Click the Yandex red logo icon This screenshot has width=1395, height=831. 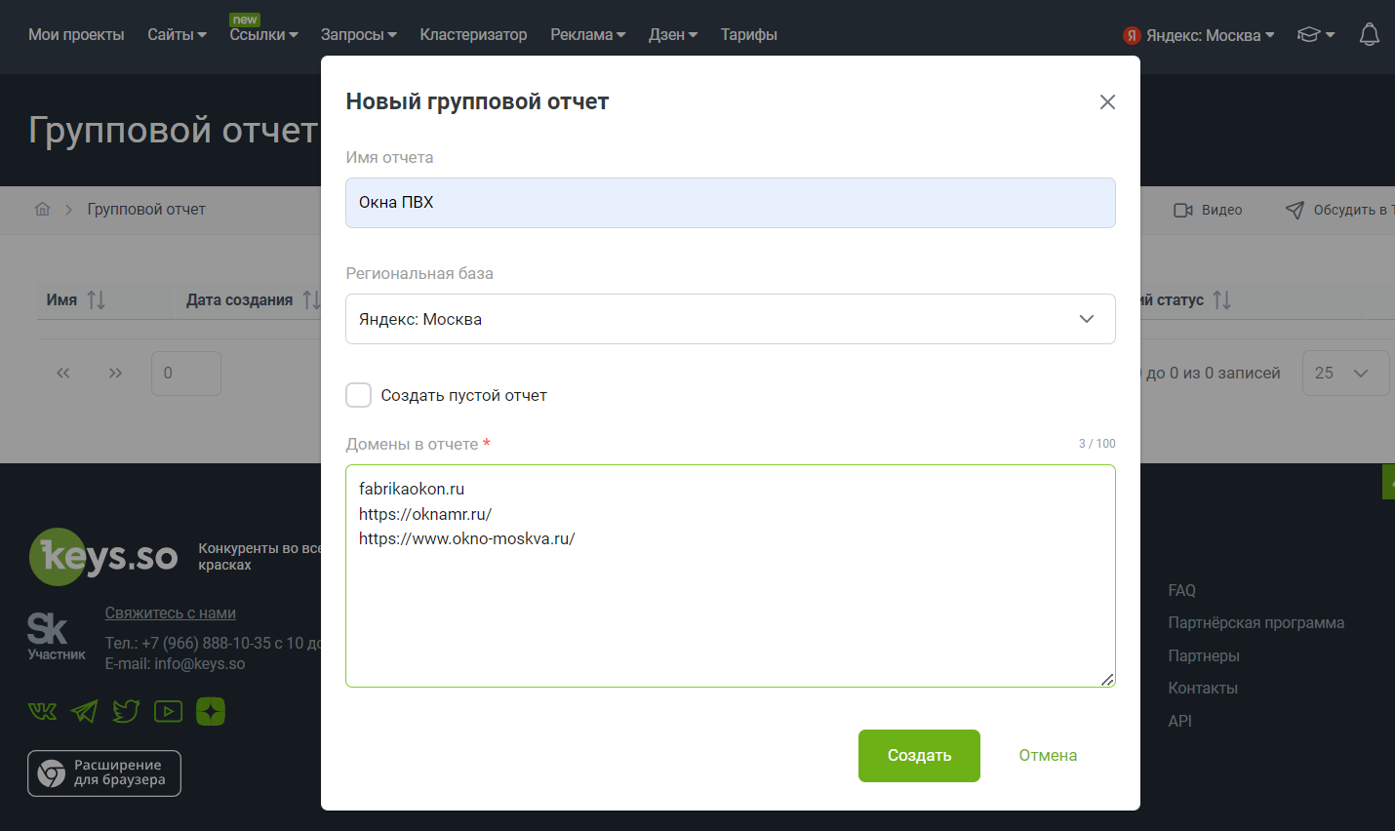tap(1132, 35)
